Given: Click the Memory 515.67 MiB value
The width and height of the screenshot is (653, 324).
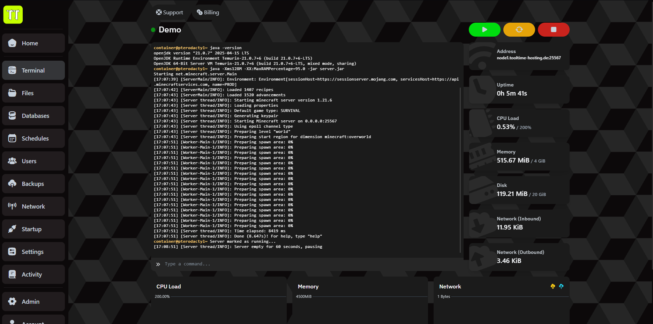Looking at the screenshot, I should (x=513, y=160).
